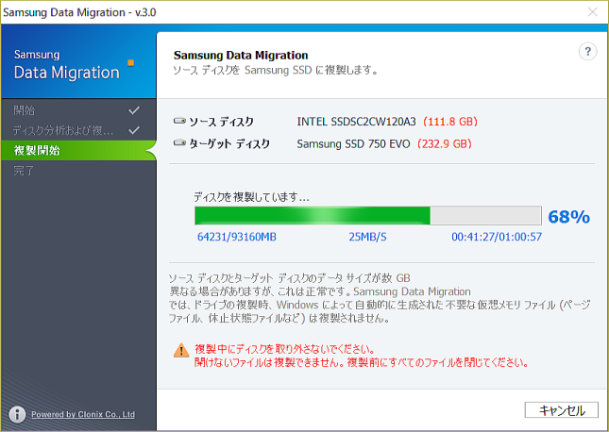The image size is (609, 432).
Task: Click the Samsung SSD 750 EVO target name
Action: tap(353, 144)
